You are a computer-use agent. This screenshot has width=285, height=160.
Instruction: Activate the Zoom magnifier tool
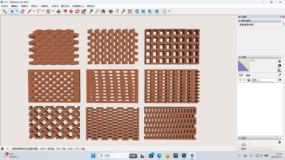[x=123, y=12]
